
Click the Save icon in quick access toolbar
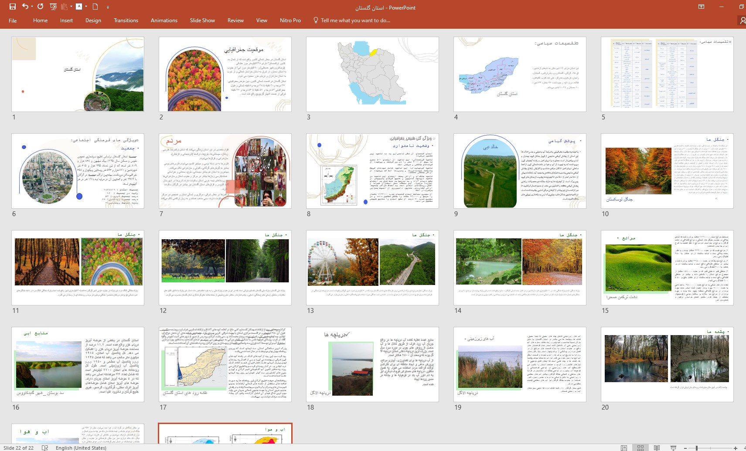click(x=12, y=7)
